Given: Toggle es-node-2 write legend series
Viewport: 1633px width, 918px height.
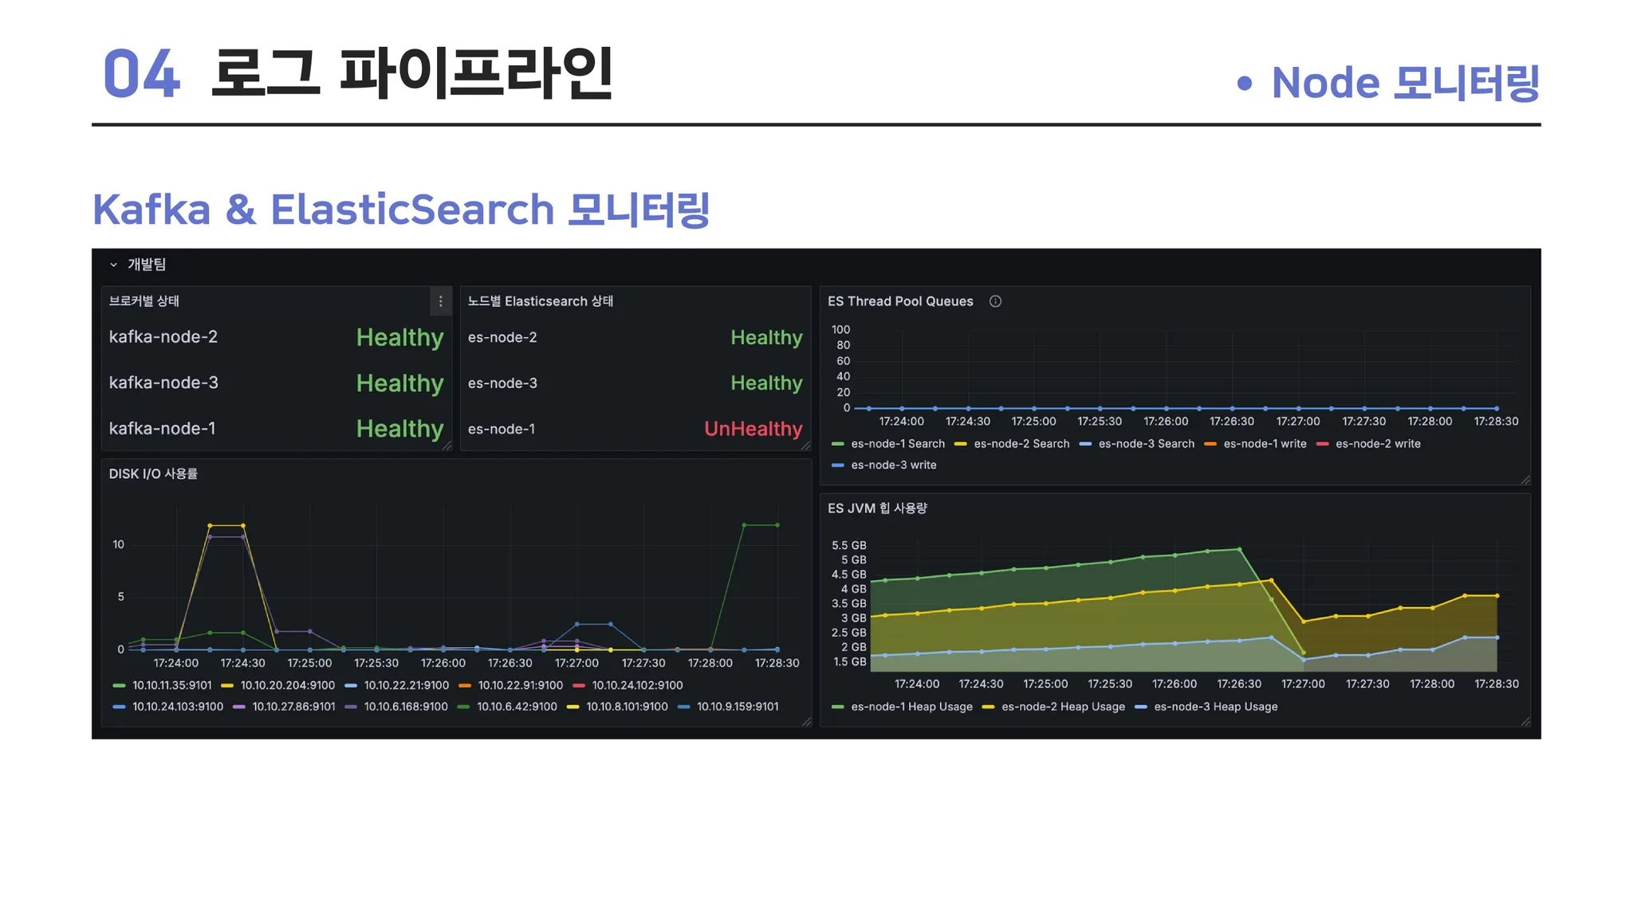Looking at the screenshot, I should (x=1377, y=444).
